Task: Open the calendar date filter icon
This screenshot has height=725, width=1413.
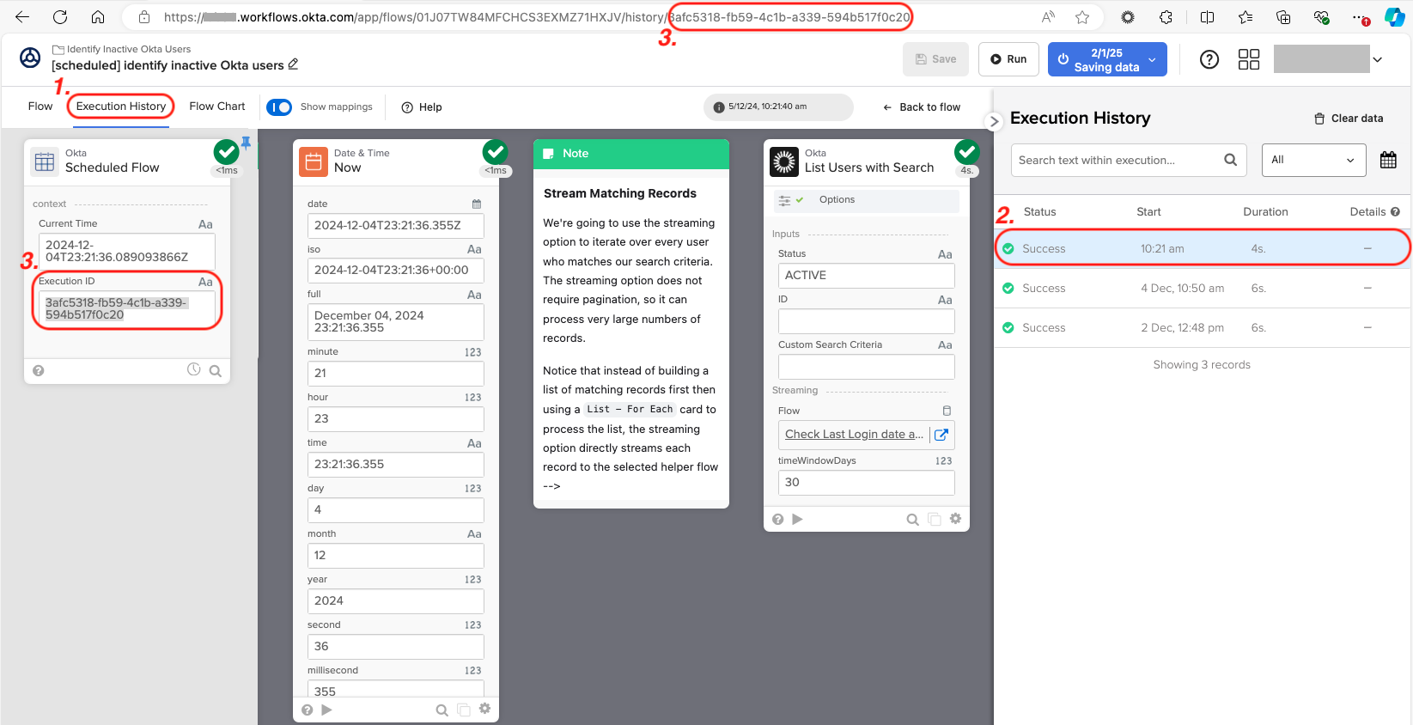Action: tap(1388, 160)
